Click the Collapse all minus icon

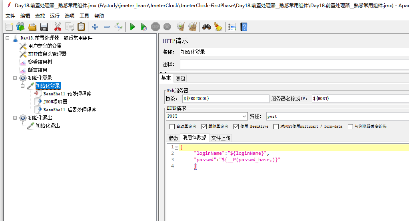pos(107,27)
